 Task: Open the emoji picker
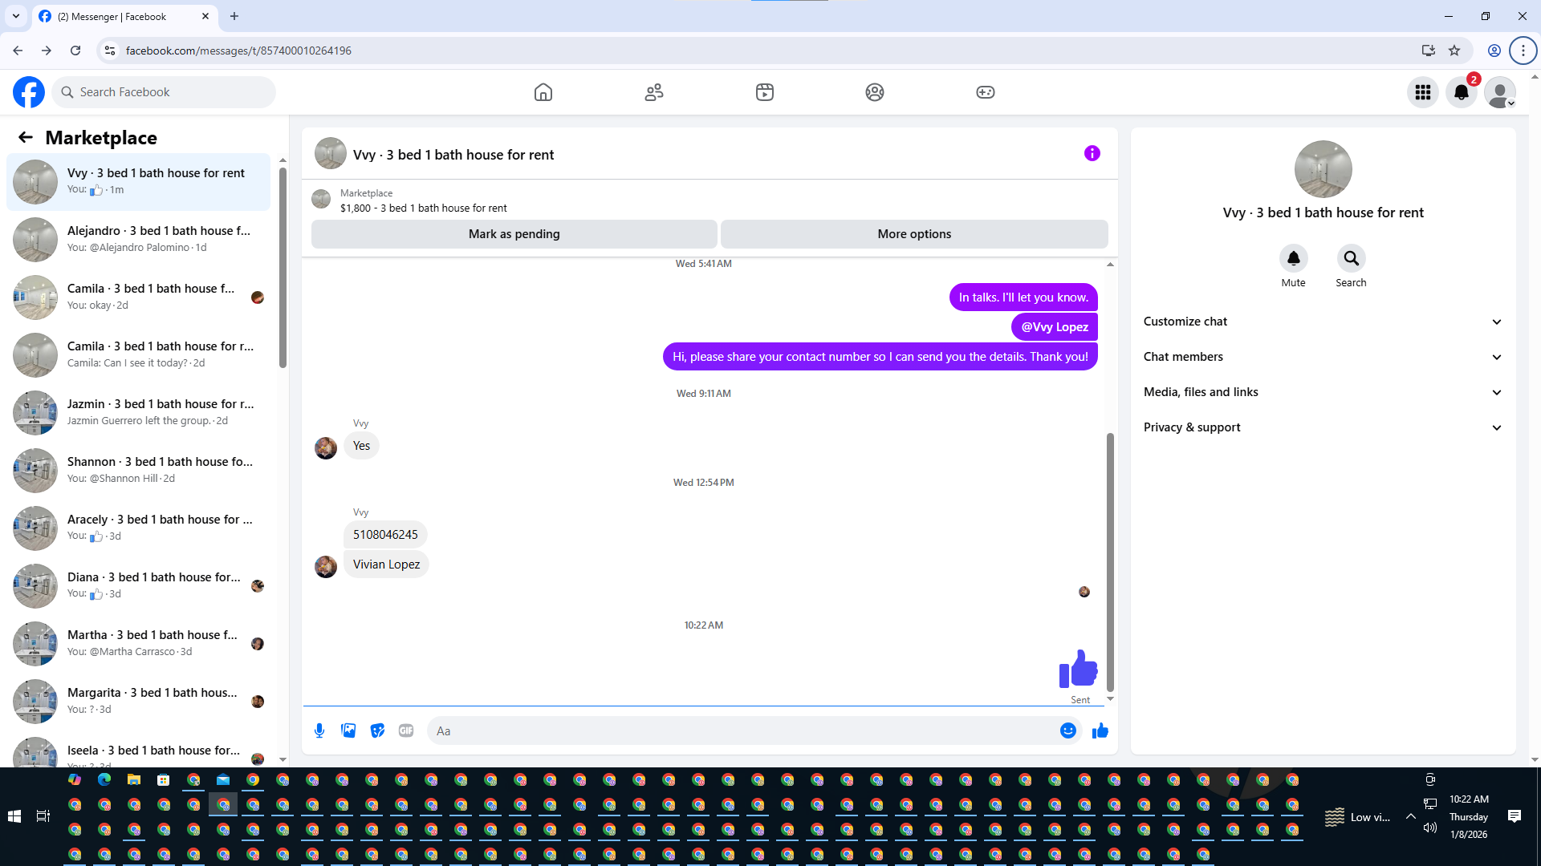(x=1068, y=730)
